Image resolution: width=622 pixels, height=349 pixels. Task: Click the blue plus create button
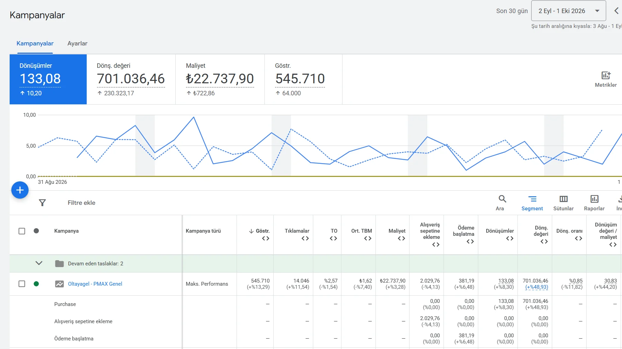click(x=20, y=190)
